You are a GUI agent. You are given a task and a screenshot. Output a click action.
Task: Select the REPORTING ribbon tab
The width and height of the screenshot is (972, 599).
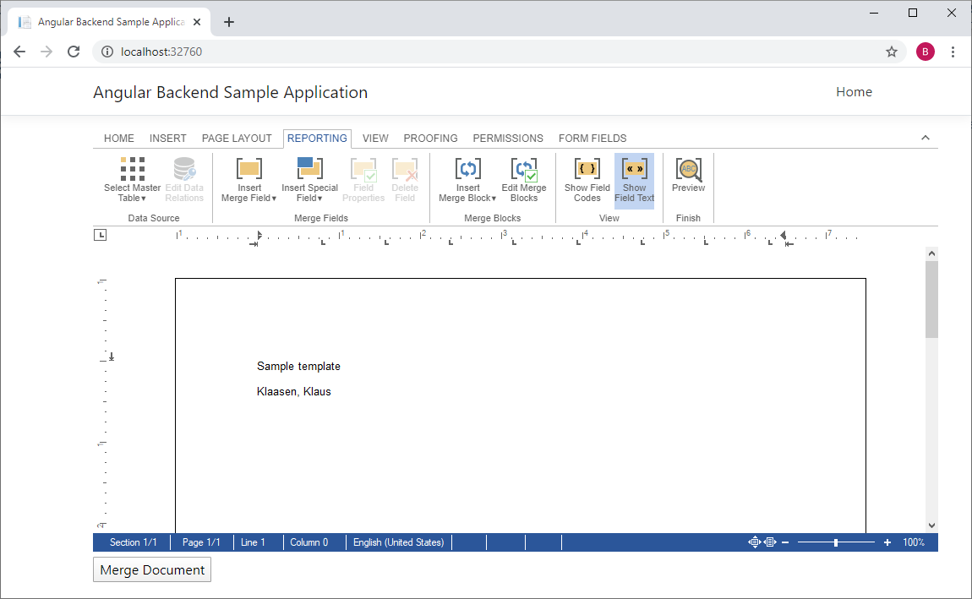pos(318,139)
